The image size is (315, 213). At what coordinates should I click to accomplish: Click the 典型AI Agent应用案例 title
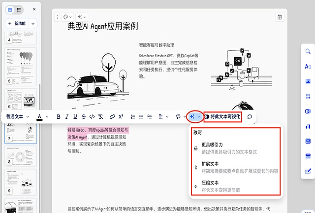click(103, 27)
